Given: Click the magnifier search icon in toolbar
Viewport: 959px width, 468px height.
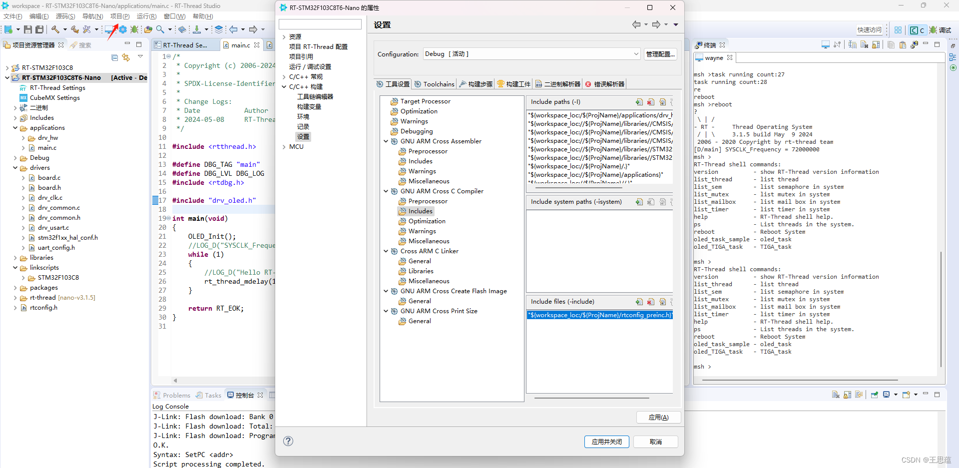Looking at the screenshot, I should (160, 29).
